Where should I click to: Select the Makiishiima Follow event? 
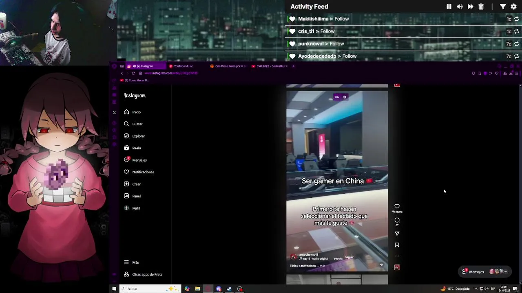coord(403,19)
